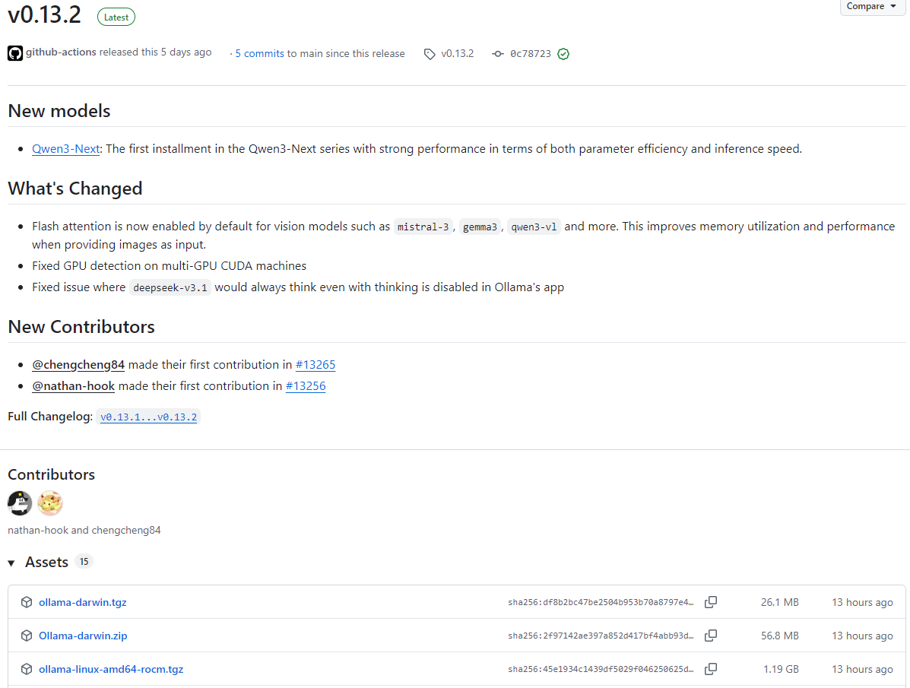Click the 56.8 MB file size
Screen dimensions: 910x688
779,636
